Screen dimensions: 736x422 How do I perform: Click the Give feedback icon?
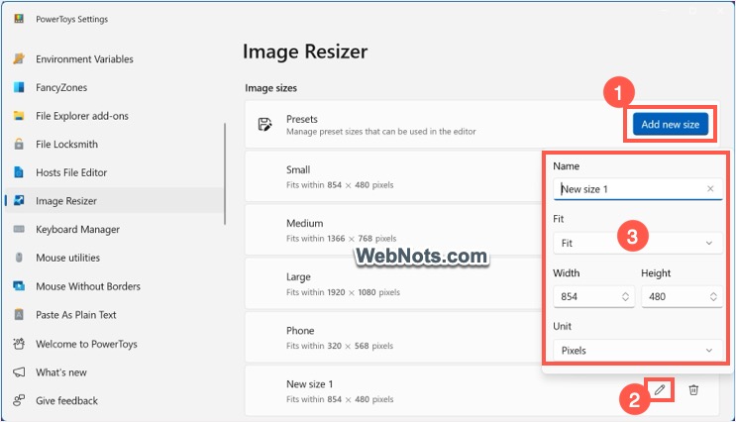pyautogui.click(x=19, y=400)
